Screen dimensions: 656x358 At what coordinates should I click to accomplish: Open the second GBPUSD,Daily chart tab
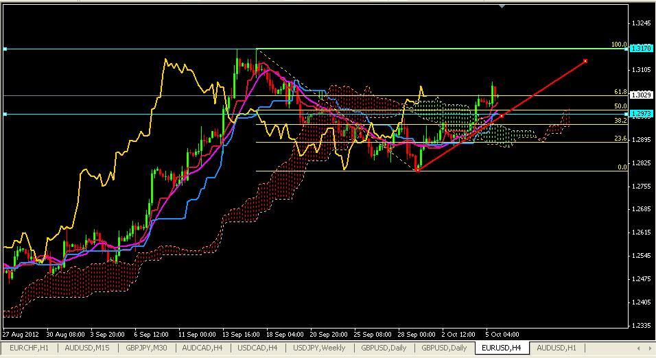[x=444, y=348]
